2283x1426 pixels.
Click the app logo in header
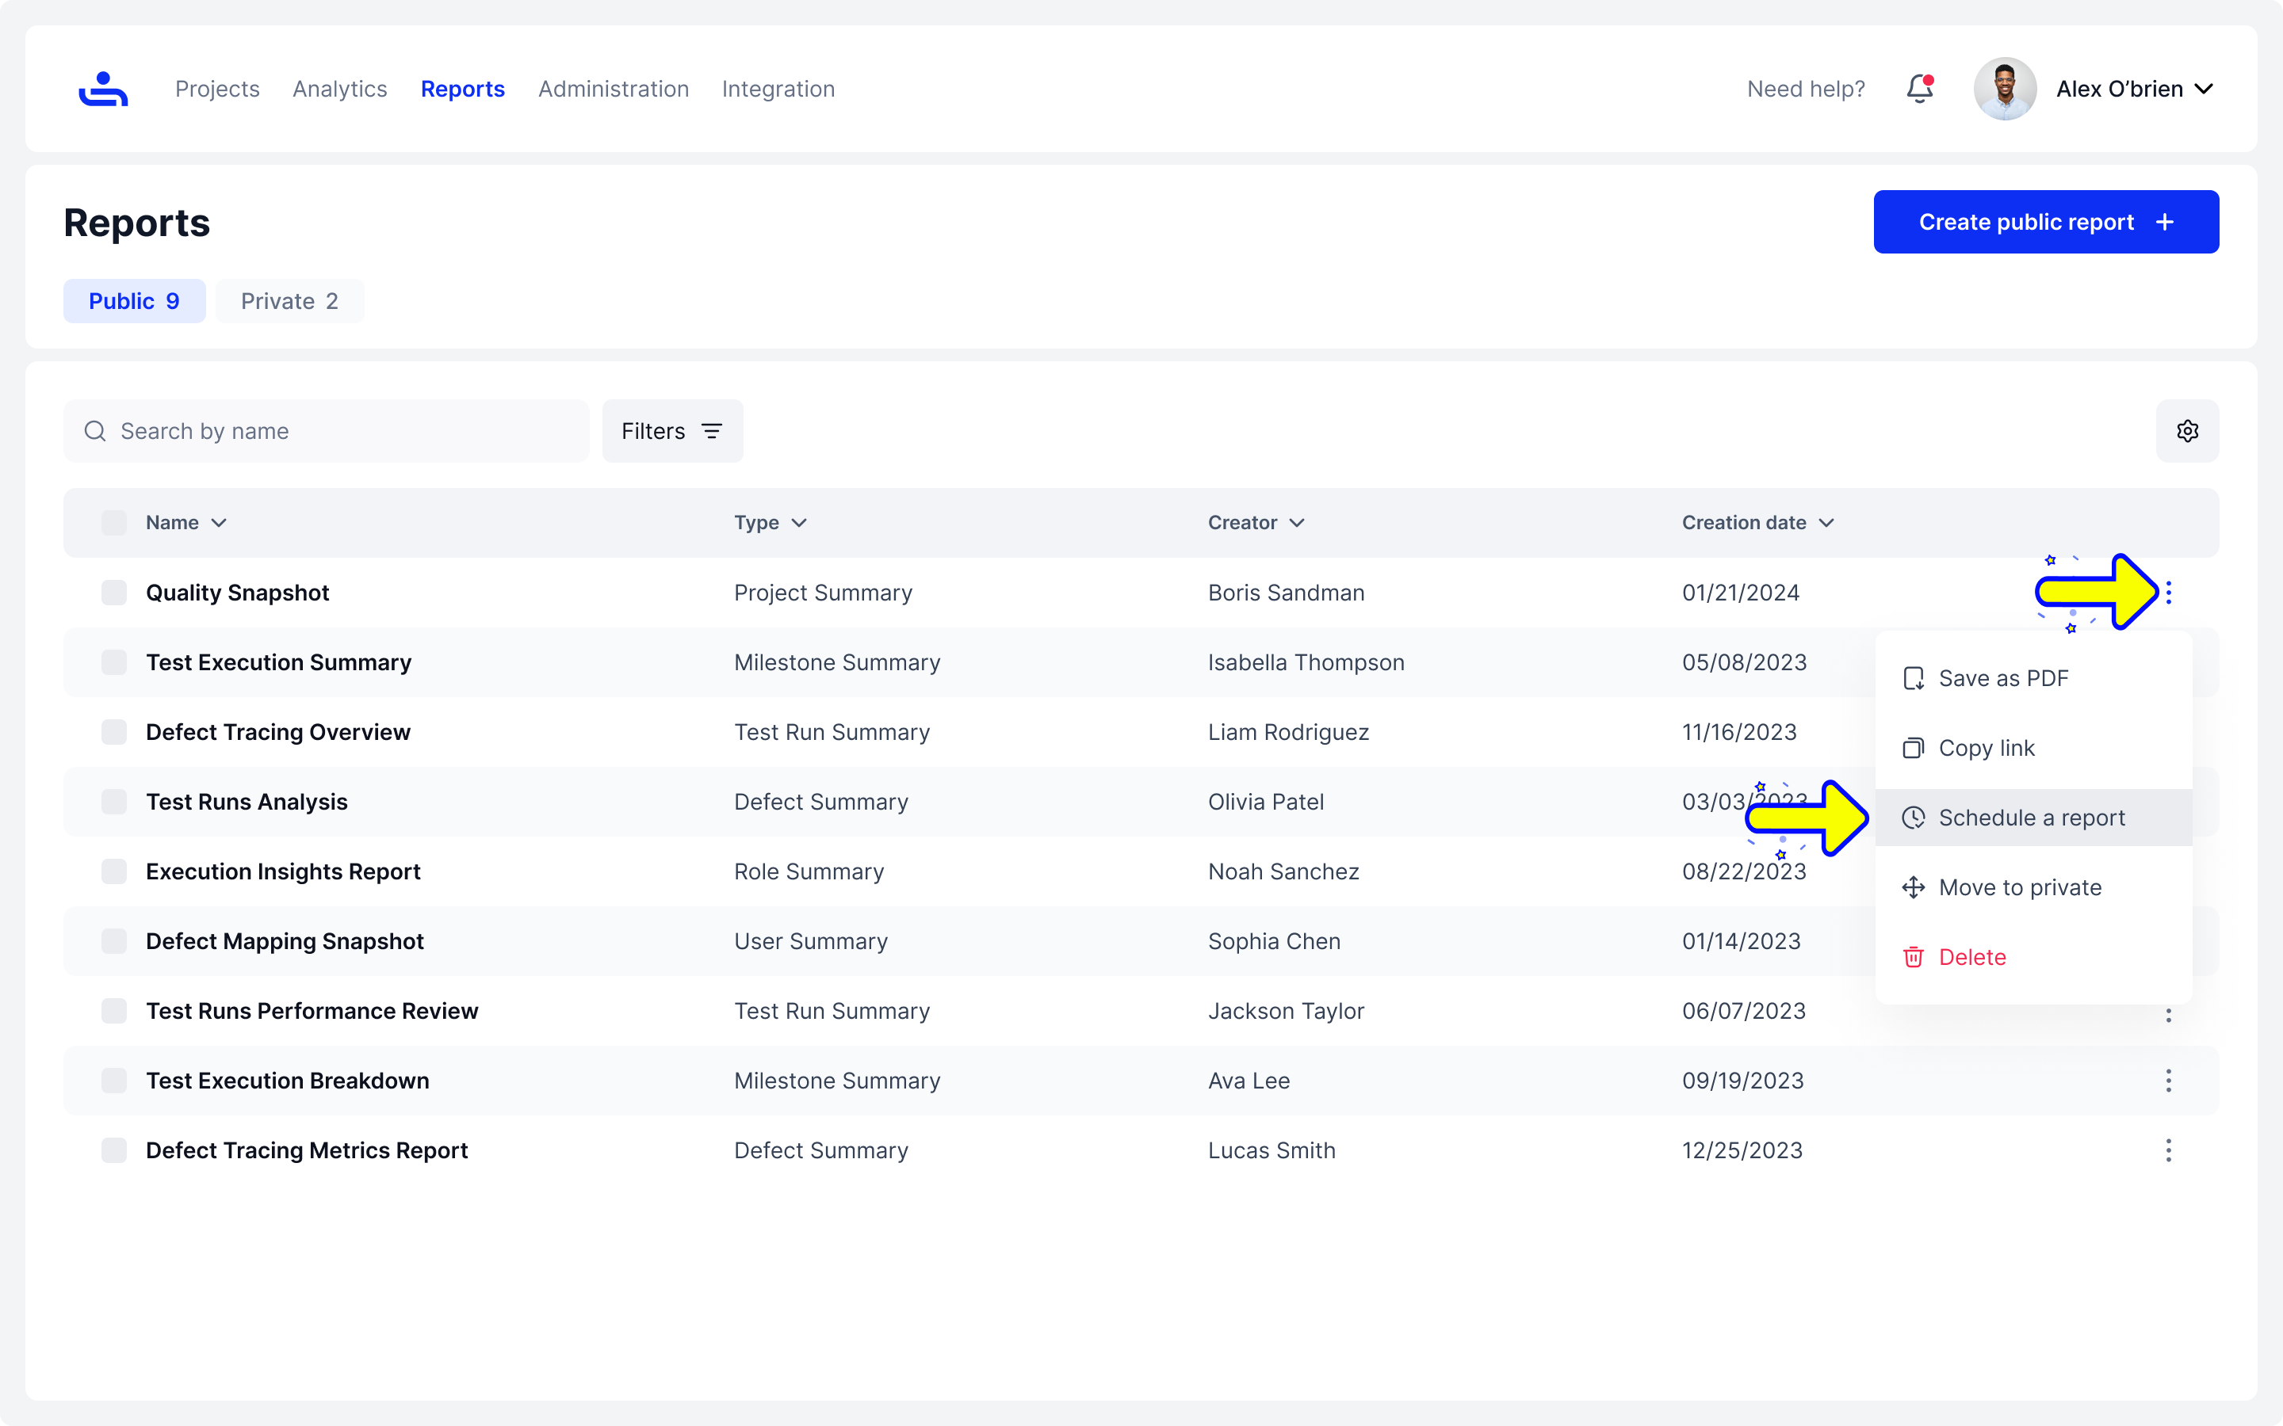point(103,89)
